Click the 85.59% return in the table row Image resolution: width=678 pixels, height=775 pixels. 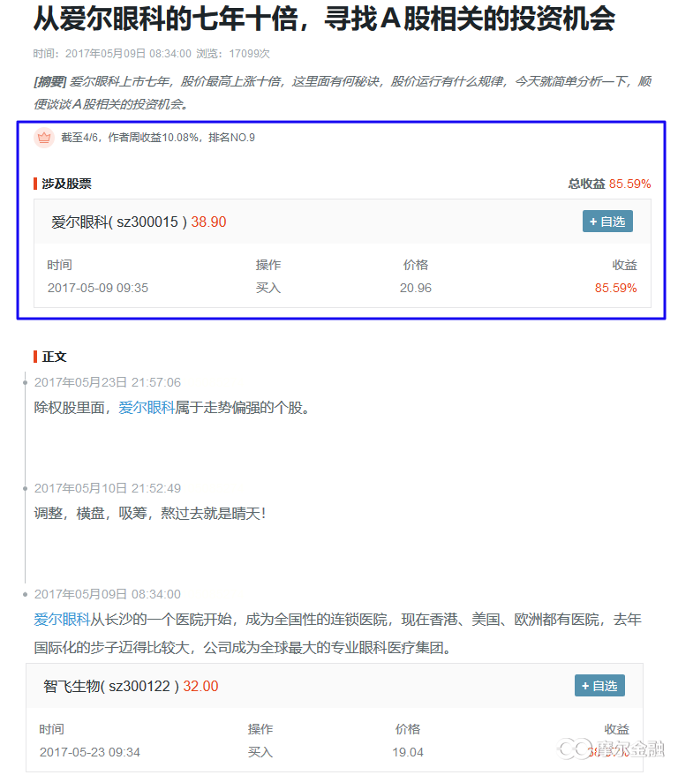[x=615, y=288]
